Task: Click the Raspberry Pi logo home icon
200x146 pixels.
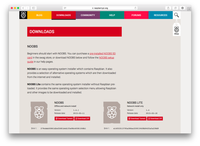Action: tap(23, 15)
